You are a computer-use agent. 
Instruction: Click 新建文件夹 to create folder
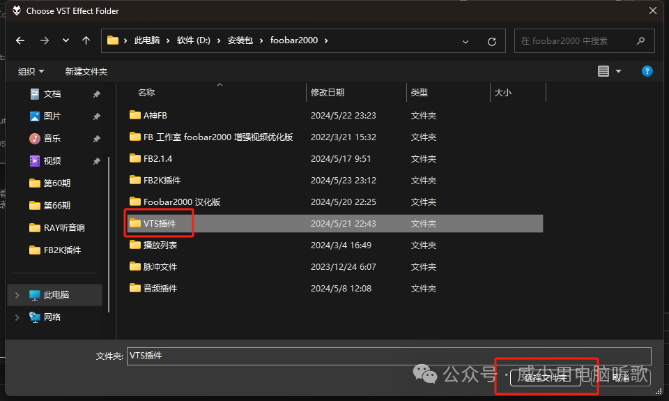(86, 71)
